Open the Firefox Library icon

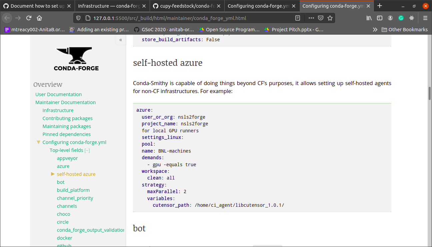(x=369, y=18)
